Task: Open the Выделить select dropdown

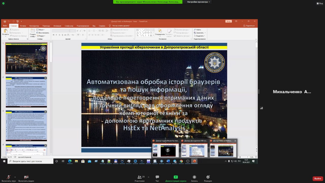Action: click(x=200, y=36)
